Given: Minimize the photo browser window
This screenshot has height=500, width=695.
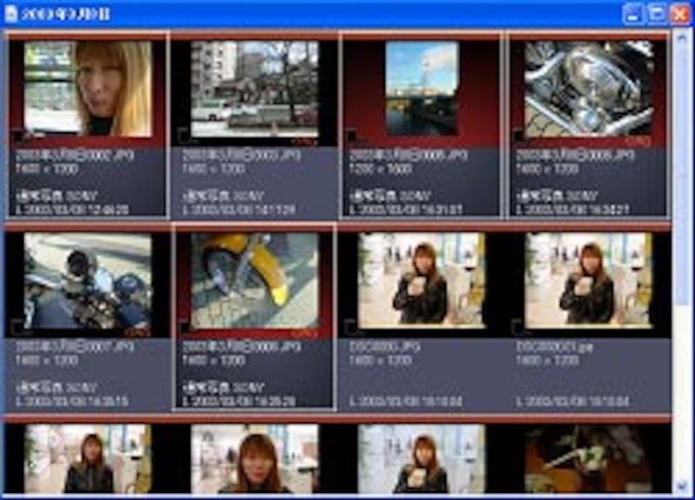Looking at the screenshot, I should 634,14.
